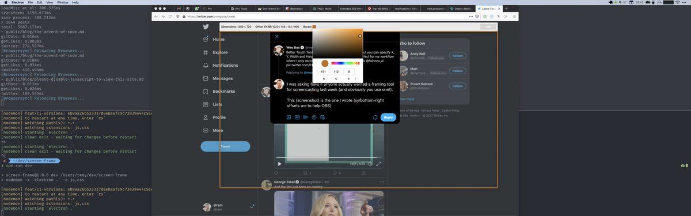Open the File menu
The image size is (691, 216).
(31, 2)
